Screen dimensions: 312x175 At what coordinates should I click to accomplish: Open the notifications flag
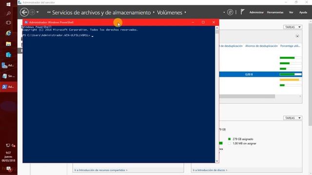[242, 12]
